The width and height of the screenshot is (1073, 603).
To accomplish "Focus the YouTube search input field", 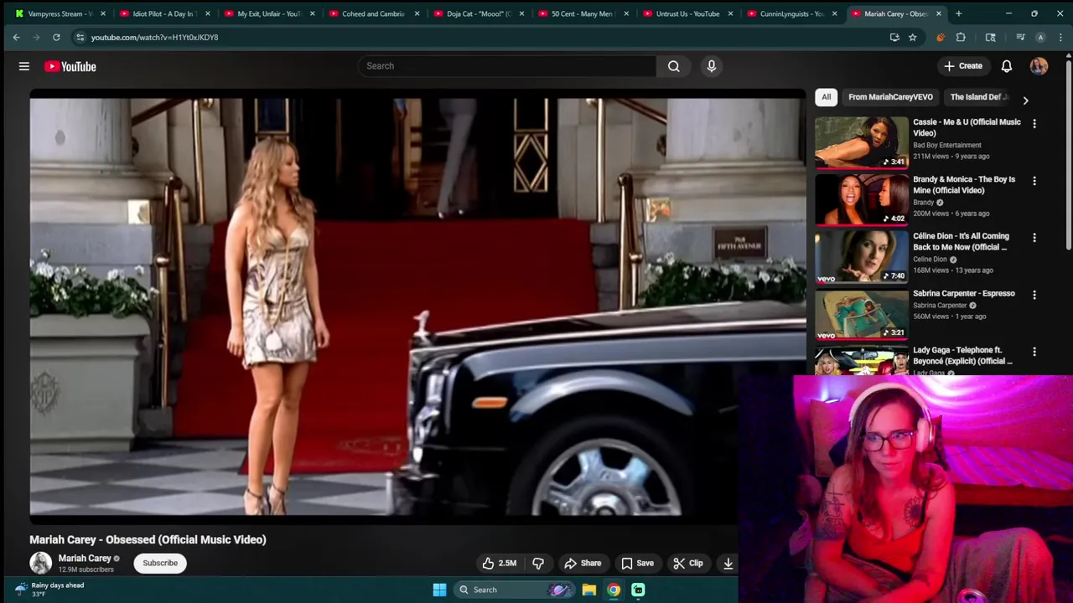I will point(506,66).
